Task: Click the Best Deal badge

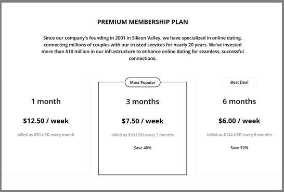Action: [x=239, y=82]
